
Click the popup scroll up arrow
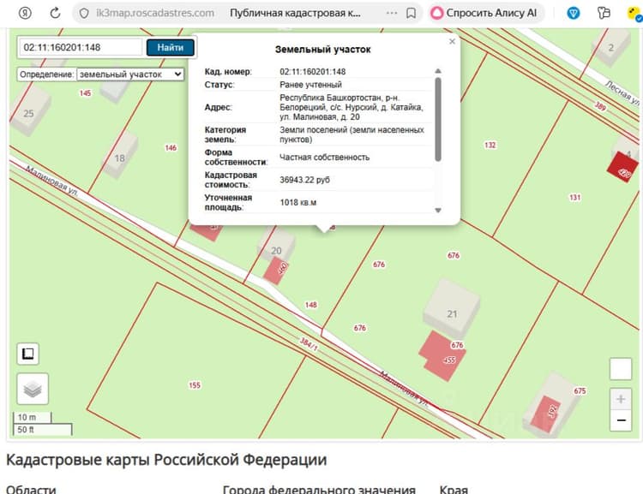click(x=438, y=71)
